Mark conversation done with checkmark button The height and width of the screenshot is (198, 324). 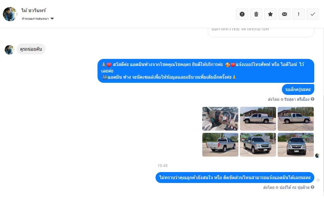pyautogui.click(x=313, y=14)
